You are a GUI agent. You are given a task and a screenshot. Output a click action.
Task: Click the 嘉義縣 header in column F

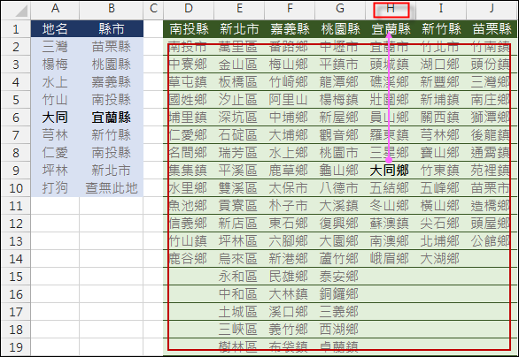point(290,29)
